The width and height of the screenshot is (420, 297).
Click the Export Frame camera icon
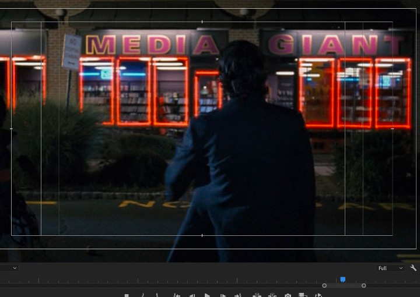[288, 295]
